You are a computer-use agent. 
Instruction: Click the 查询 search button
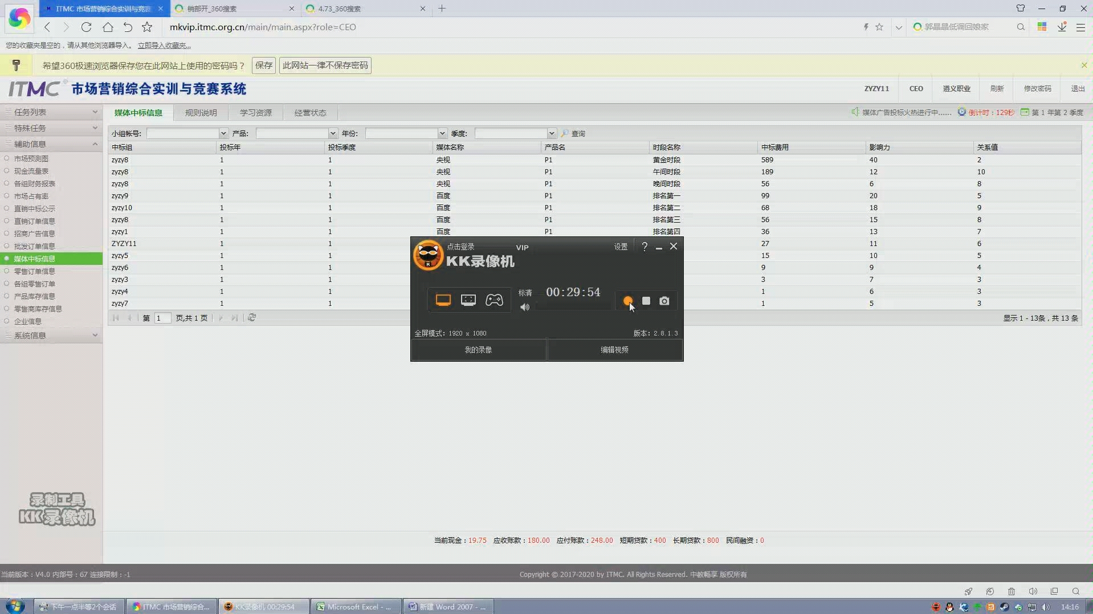[x=574, y=133]
